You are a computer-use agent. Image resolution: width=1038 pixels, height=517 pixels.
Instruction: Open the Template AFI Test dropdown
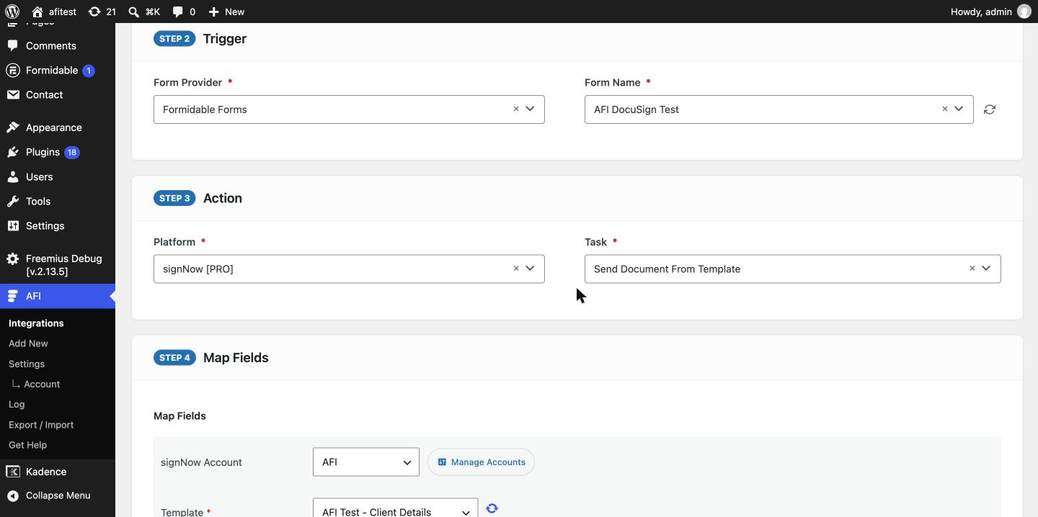[395, 508]
